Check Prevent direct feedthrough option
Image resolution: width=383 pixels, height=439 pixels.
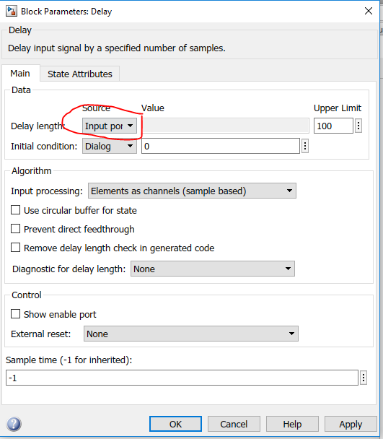15,229
